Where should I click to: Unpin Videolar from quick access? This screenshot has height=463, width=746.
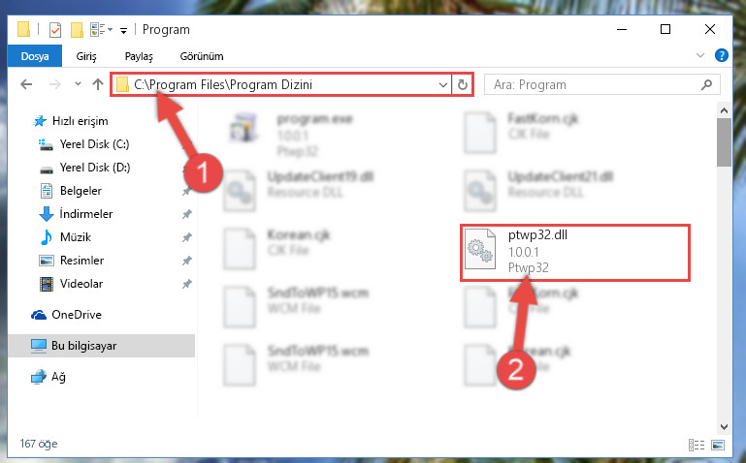pos(186,284)
